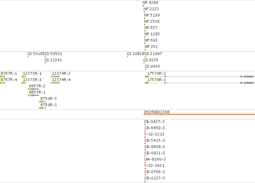Click the 8759R-1 transcript label
Viewport: 255px width, 183px height.
[x=49, y=105]
